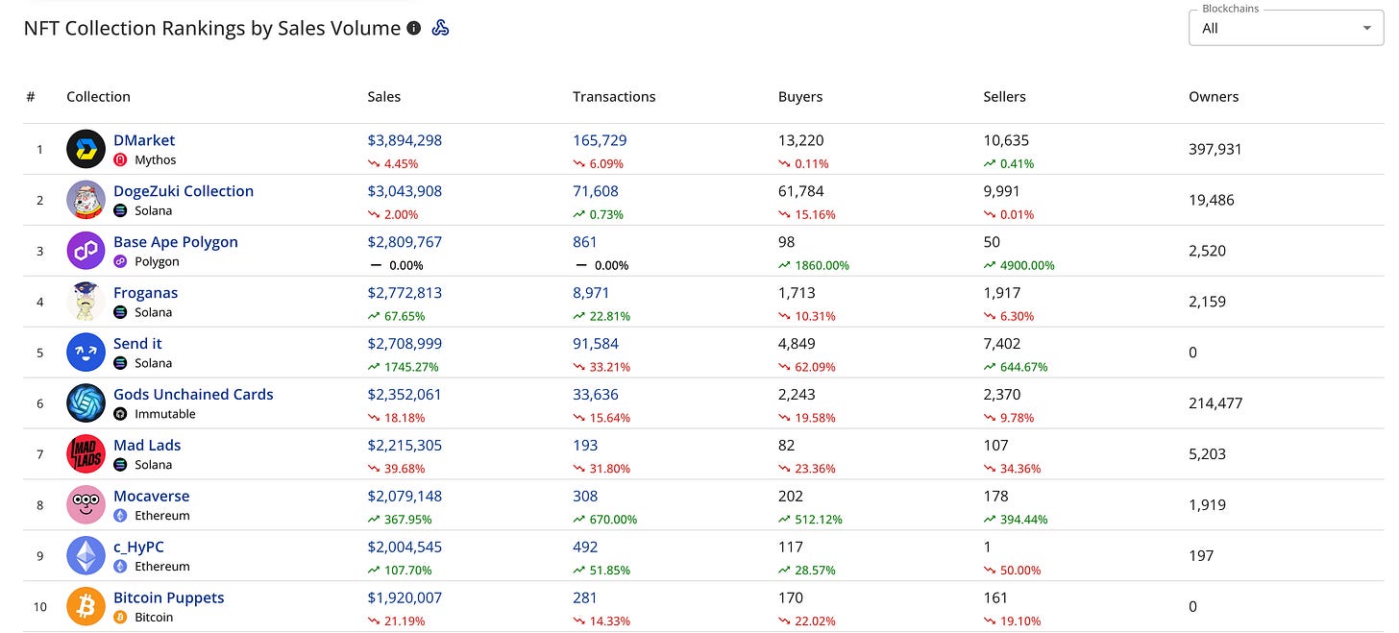This screenshot has height=633, width=1399.
Task: Click the Solana icon under DogeZuki Collection
Action: click(120, 210)
